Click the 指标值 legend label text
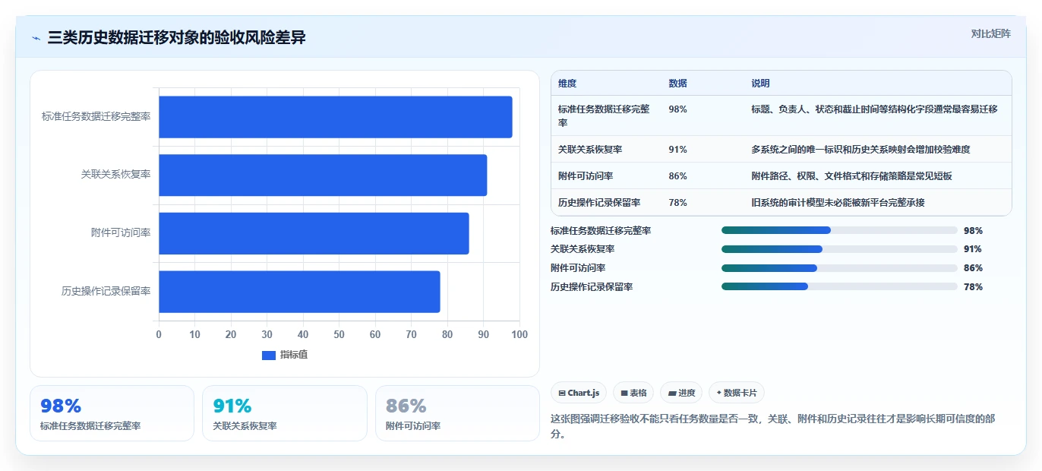The height and width of the screenshot is (471, 1042). [x=294, y=355]
